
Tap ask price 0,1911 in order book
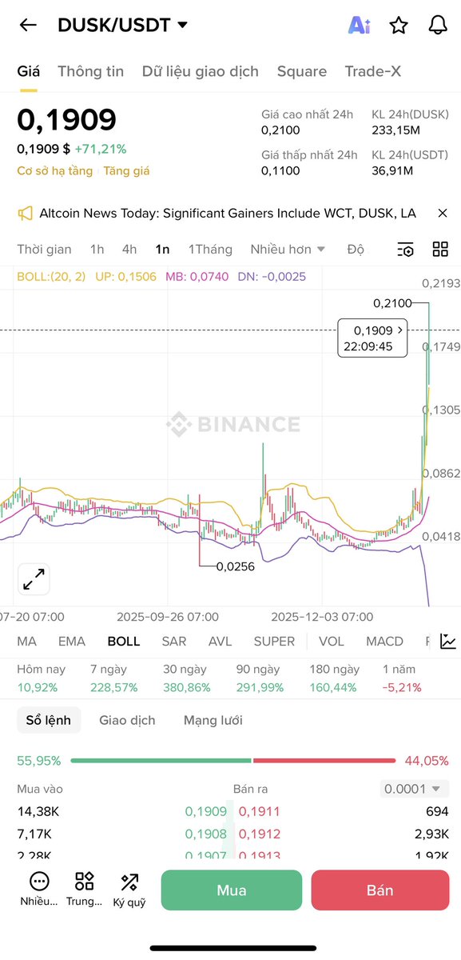coord(260,811)
